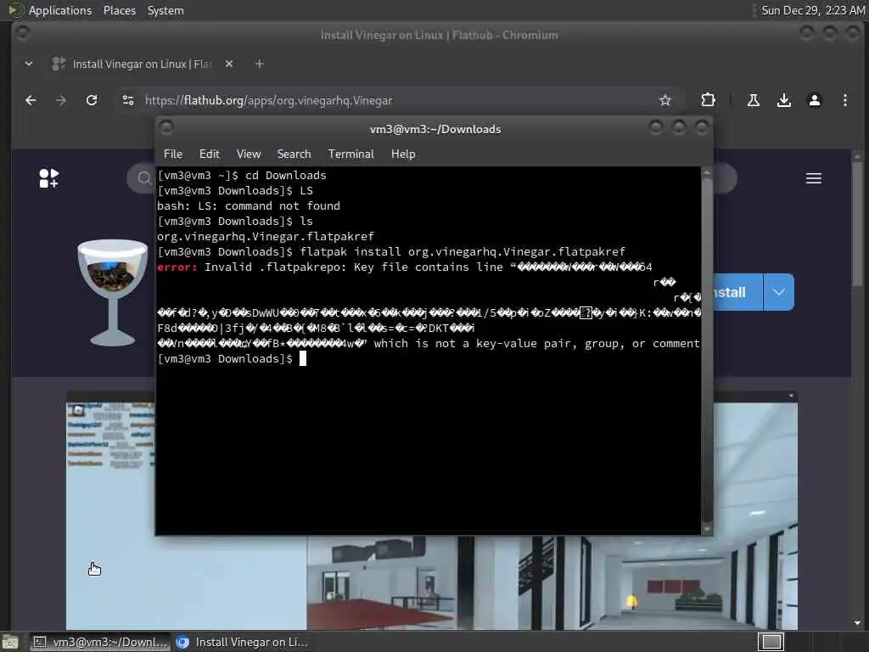
Task: Open the terminal Search menu
Action: click(x=294, y=155)
